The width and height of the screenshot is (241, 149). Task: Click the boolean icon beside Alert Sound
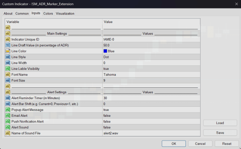(x=8, y=127)
